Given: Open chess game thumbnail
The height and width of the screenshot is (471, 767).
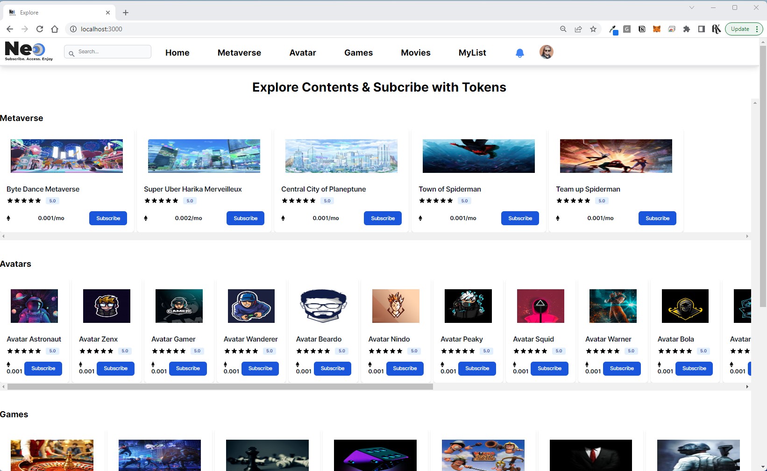Looking at the screenshot, I should point(267,455).
